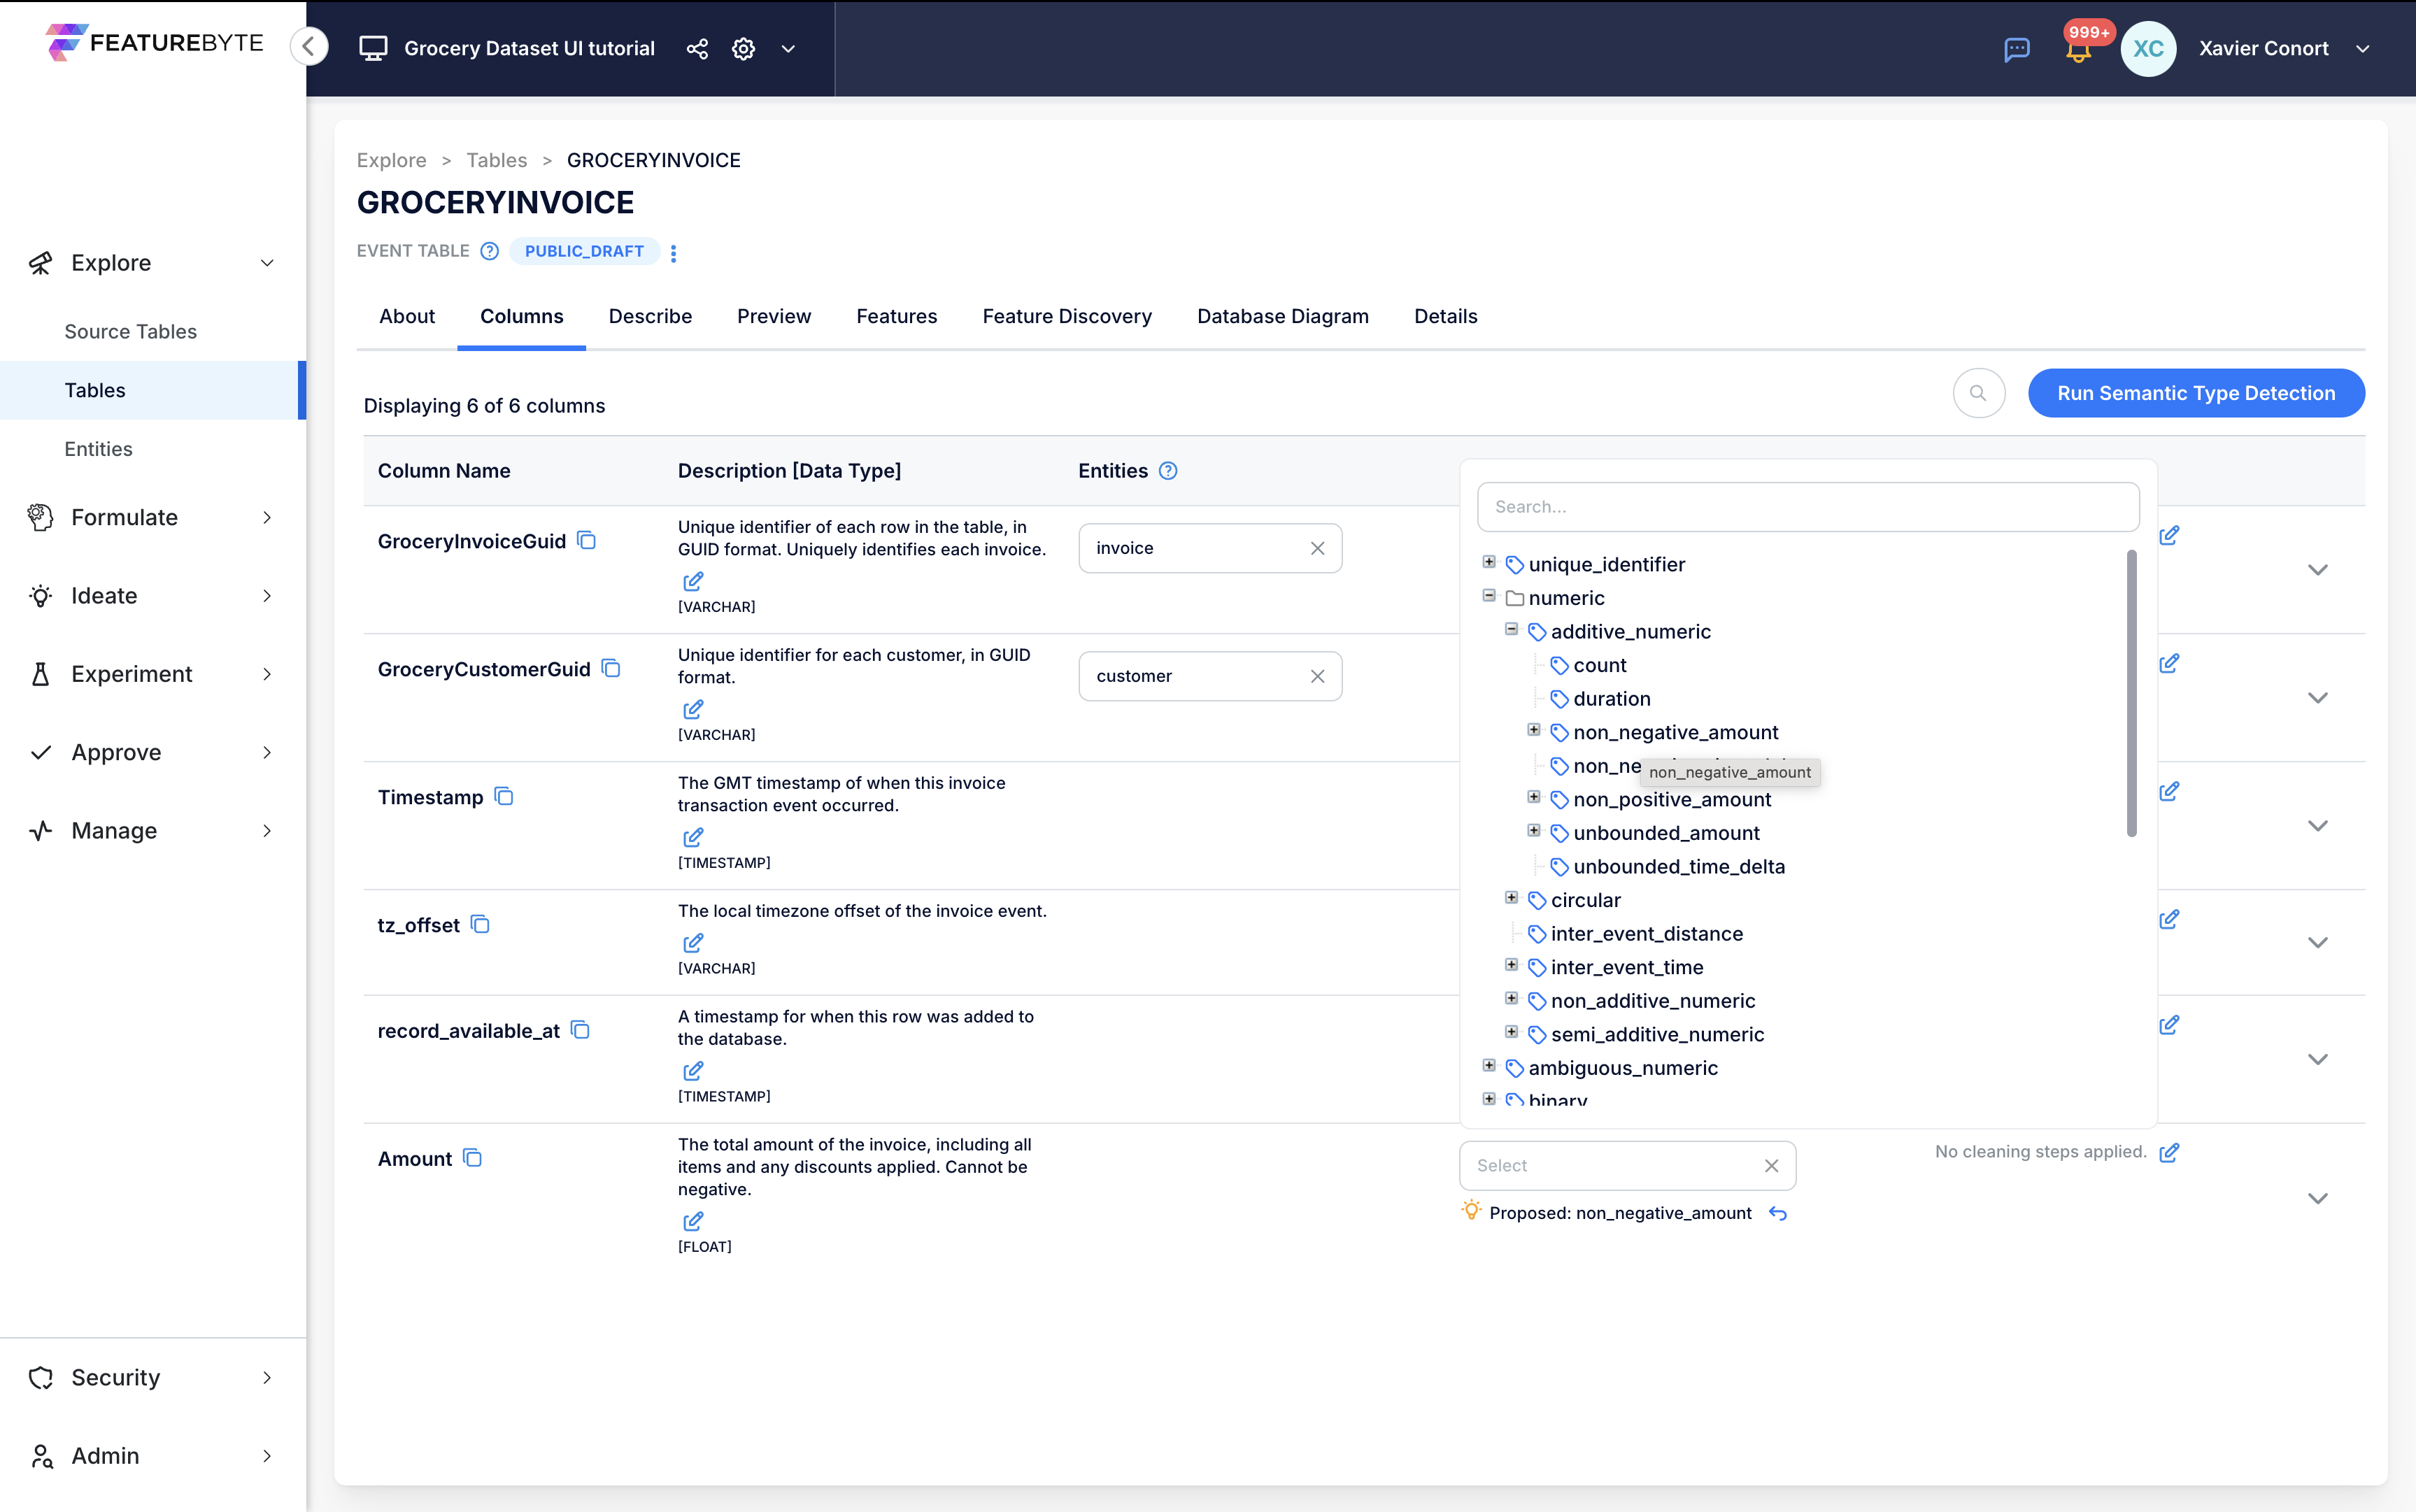Expand the non_positive_amount node

1534,797
